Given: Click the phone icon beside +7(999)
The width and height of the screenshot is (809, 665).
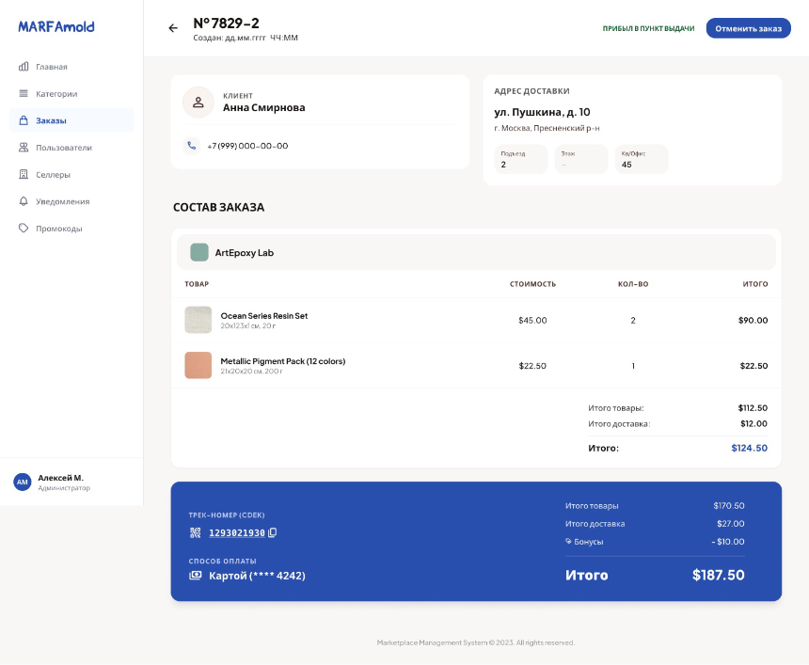Looking at the screenshot, I should point(191,146).
